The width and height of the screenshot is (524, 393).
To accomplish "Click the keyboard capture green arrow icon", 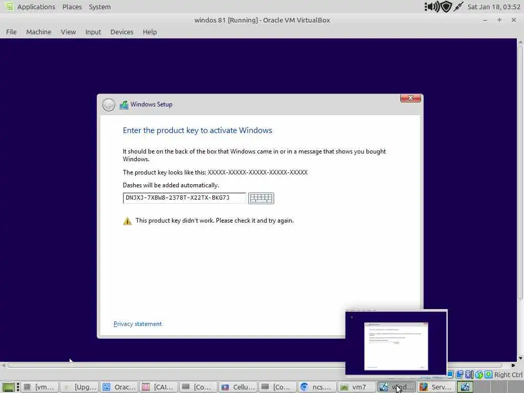I will point(488,374).
